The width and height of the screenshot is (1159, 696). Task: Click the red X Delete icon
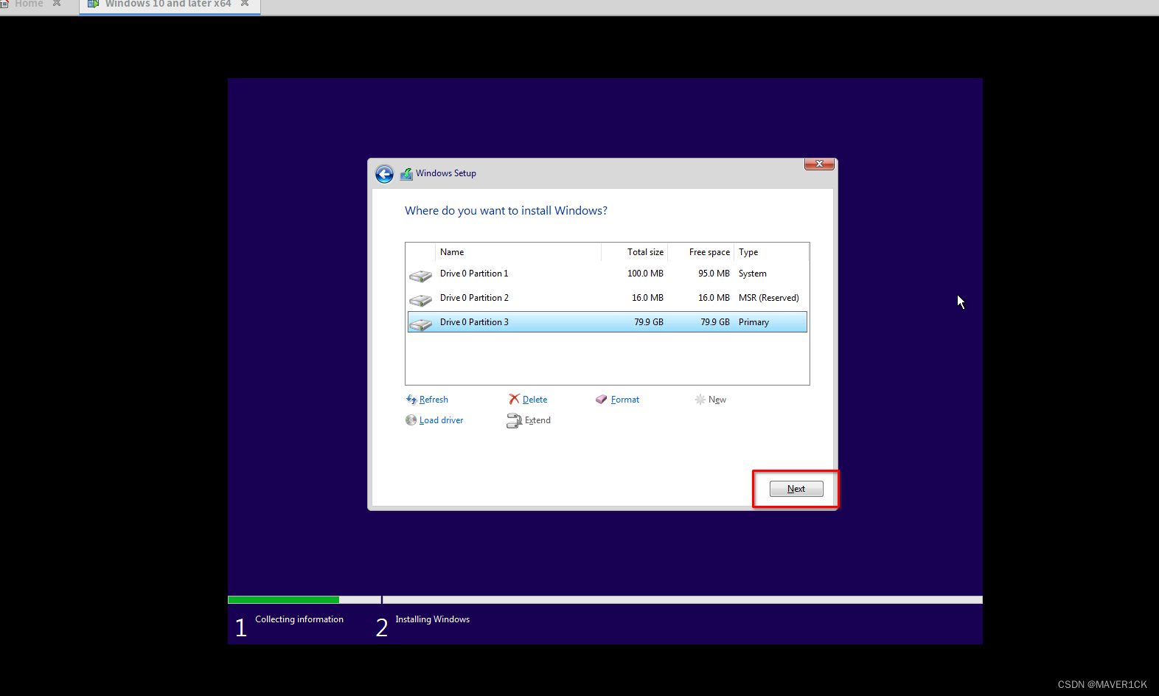click(x=514, y=399)
